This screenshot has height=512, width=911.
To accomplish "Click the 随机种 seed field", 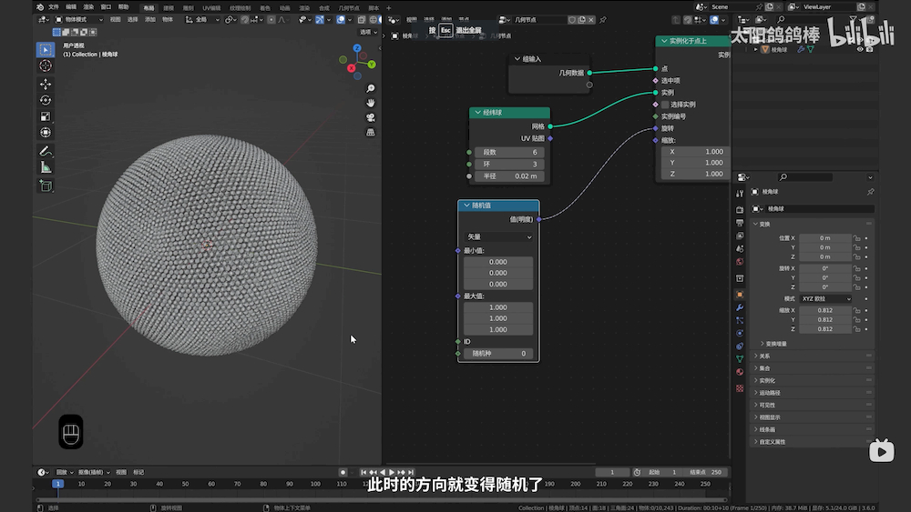I will [x=498, y=354].
